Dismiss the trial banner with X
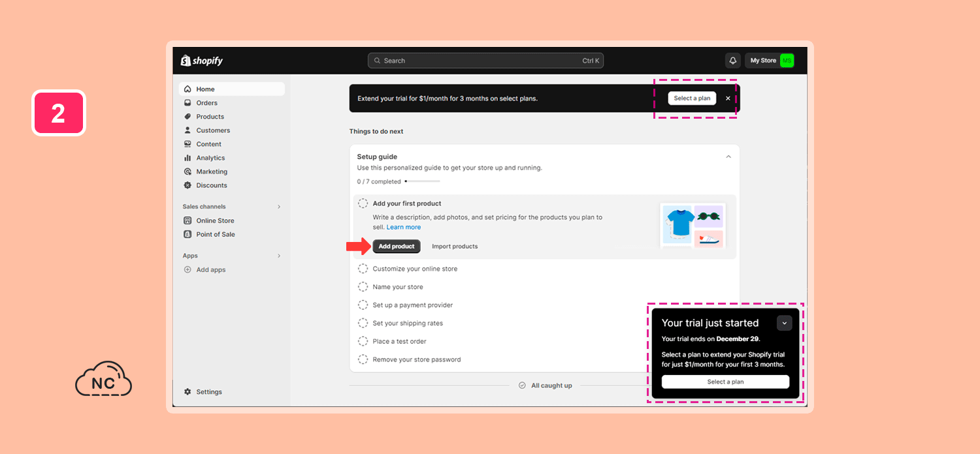 (728, 98)
